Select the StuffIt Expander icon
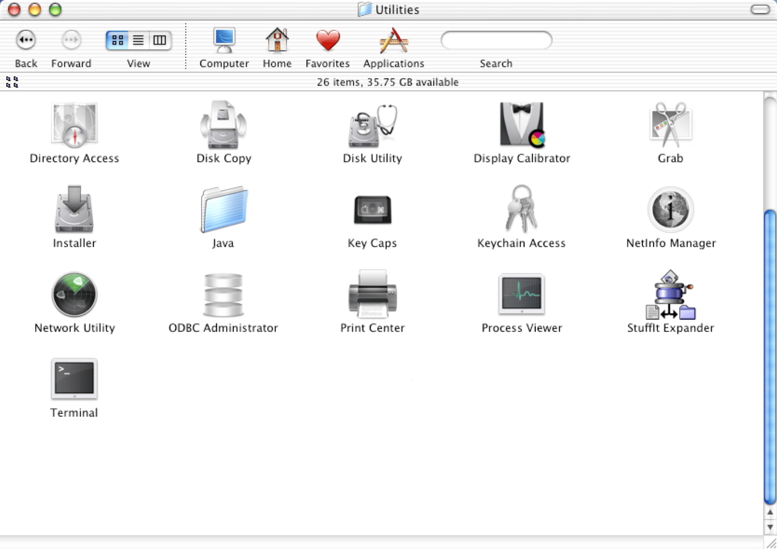 pos(670,295)
